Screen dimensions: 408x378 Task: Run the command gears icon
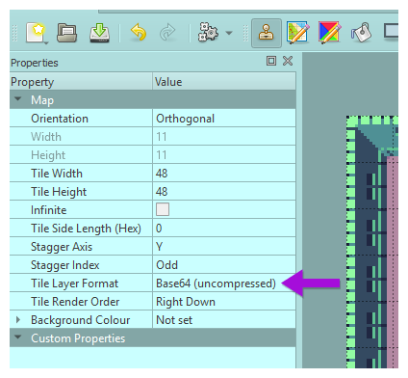(208, 32)
